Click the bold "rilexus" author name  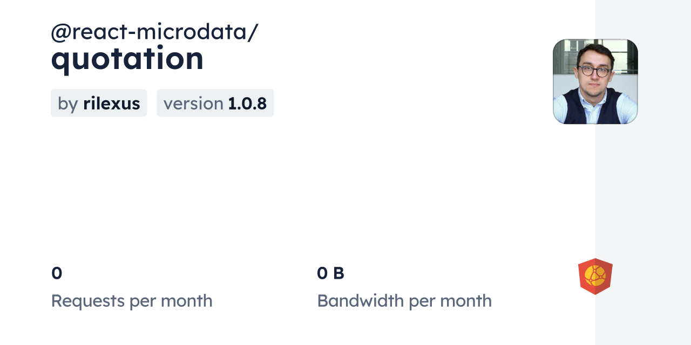[112, 103]
